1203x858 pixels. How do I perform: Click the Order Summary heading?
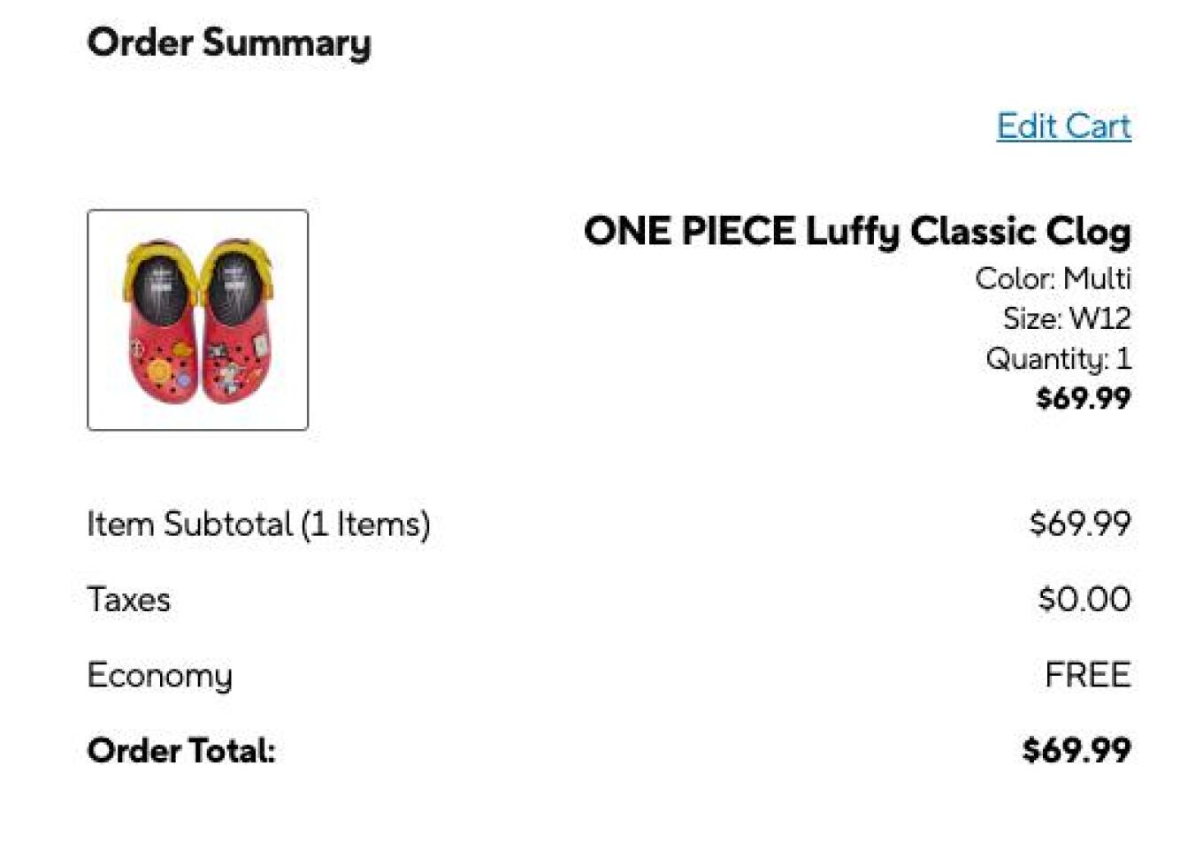[229, 42]
